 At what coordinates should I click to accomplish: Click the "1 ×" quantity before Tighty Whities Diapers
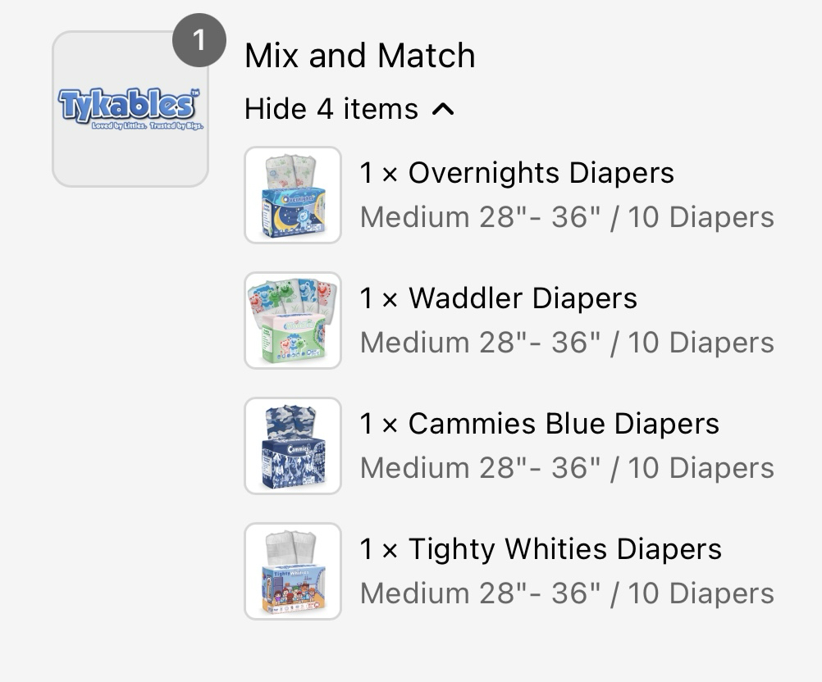click(x=378, y=549)
